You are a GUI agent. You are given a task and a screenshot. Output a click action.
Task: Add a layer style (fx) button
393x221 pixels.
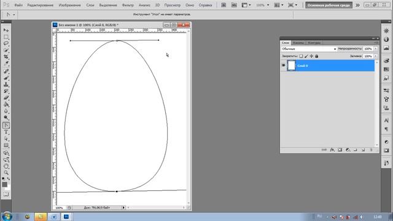coord(332,150)
